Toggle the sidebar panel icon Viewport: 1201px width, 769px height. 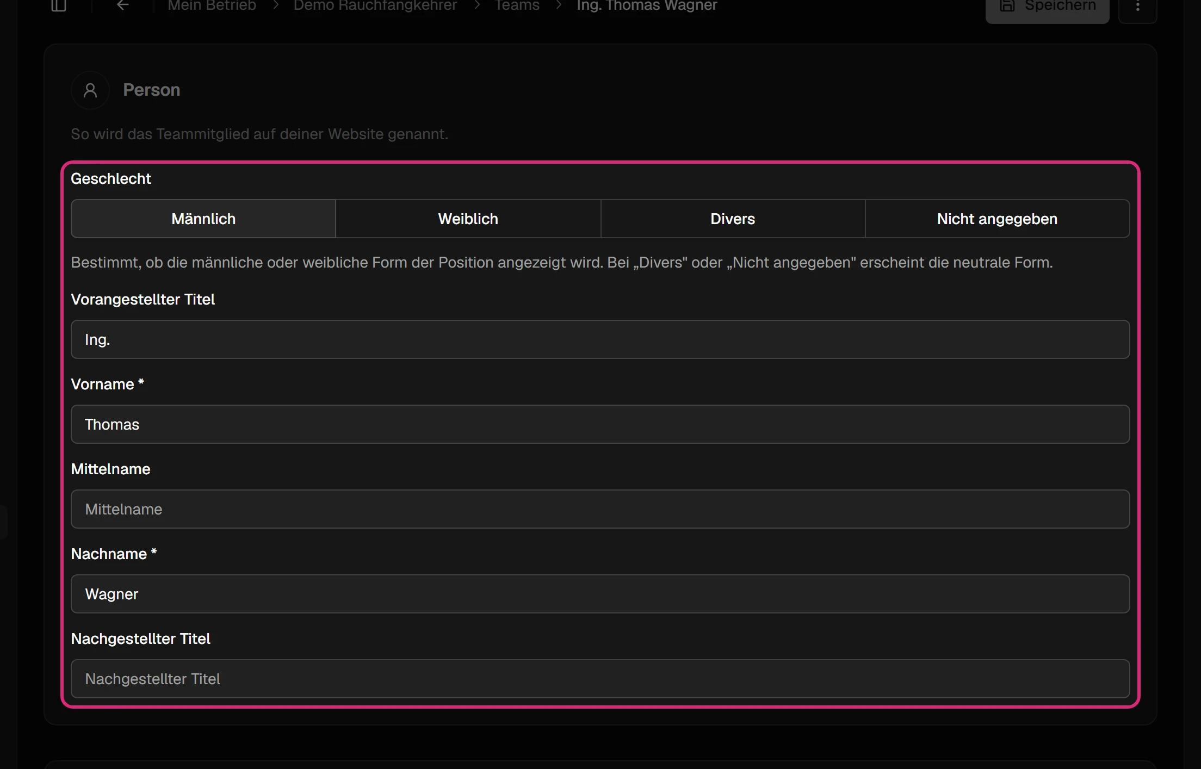[59, 5]
